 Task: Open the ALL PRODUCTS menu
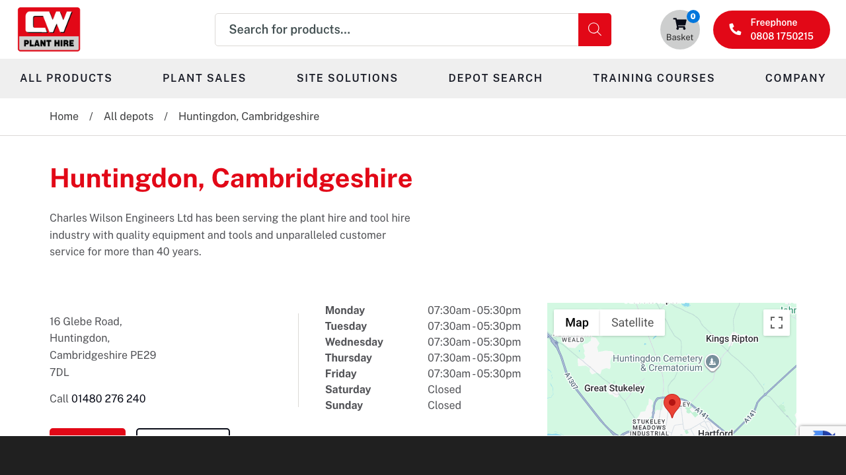pyautogui.click(x=66, y=78)
